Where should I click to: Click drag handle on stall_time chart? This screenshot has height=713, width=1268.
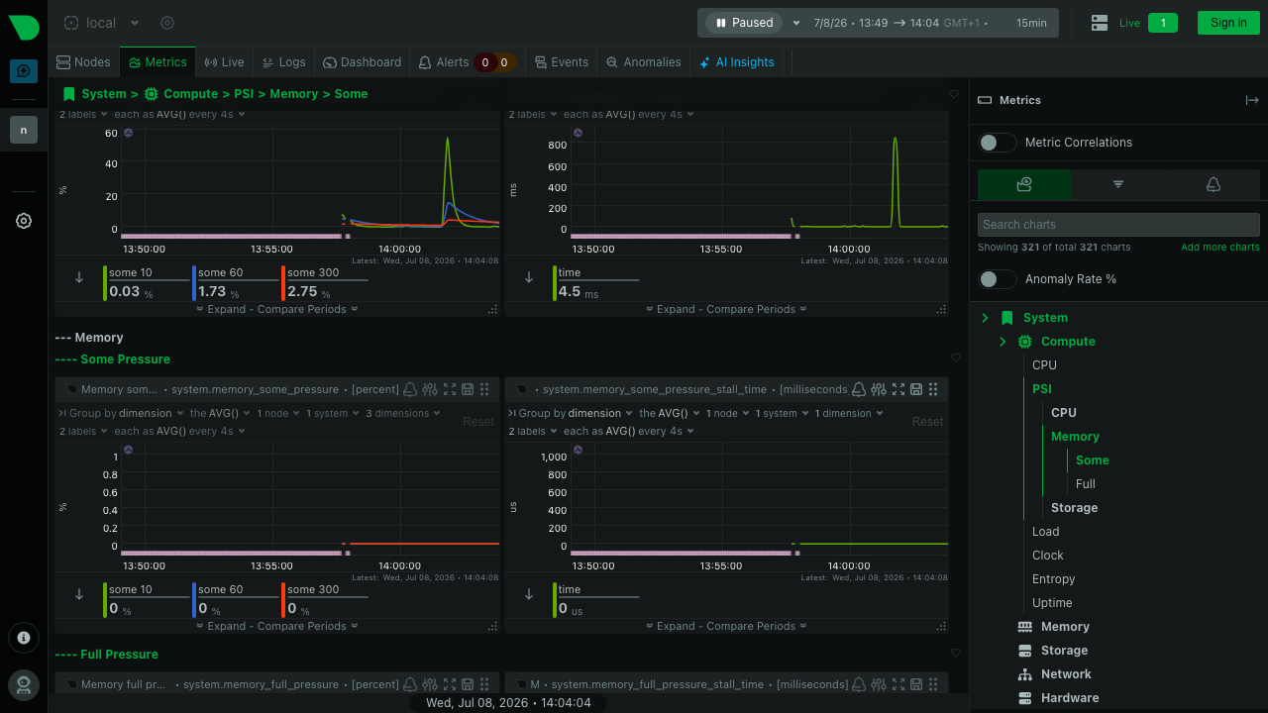934,389
